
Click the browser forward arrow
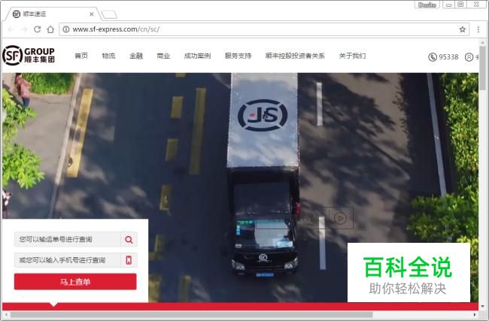click(x=24, y=29)
